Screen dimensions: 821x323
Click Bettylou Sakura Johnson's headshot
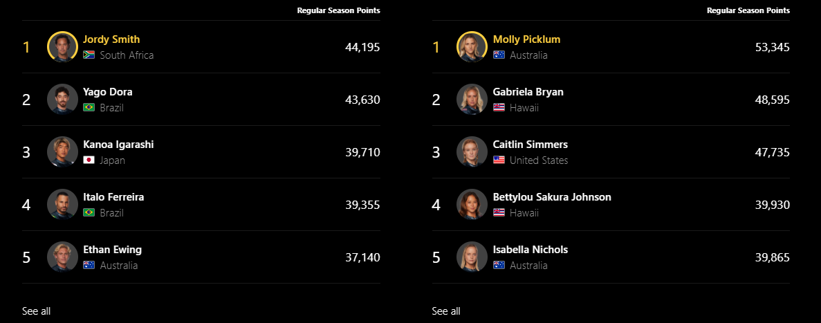472,204
